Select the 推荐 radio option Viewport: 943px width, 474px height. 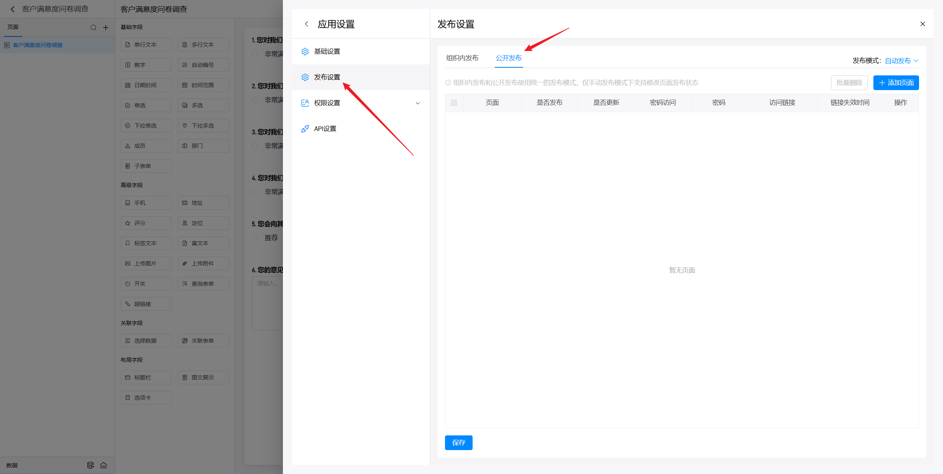(255, 238)
